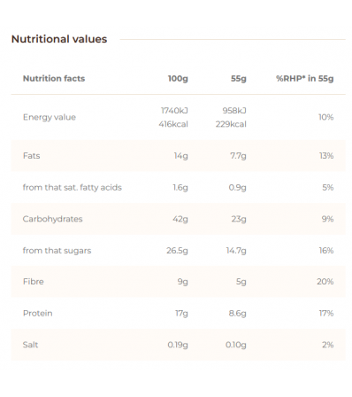The height and width of the screenshot is (397, 352).
Task: Click the 100g column header
Action: click(178, 79)
